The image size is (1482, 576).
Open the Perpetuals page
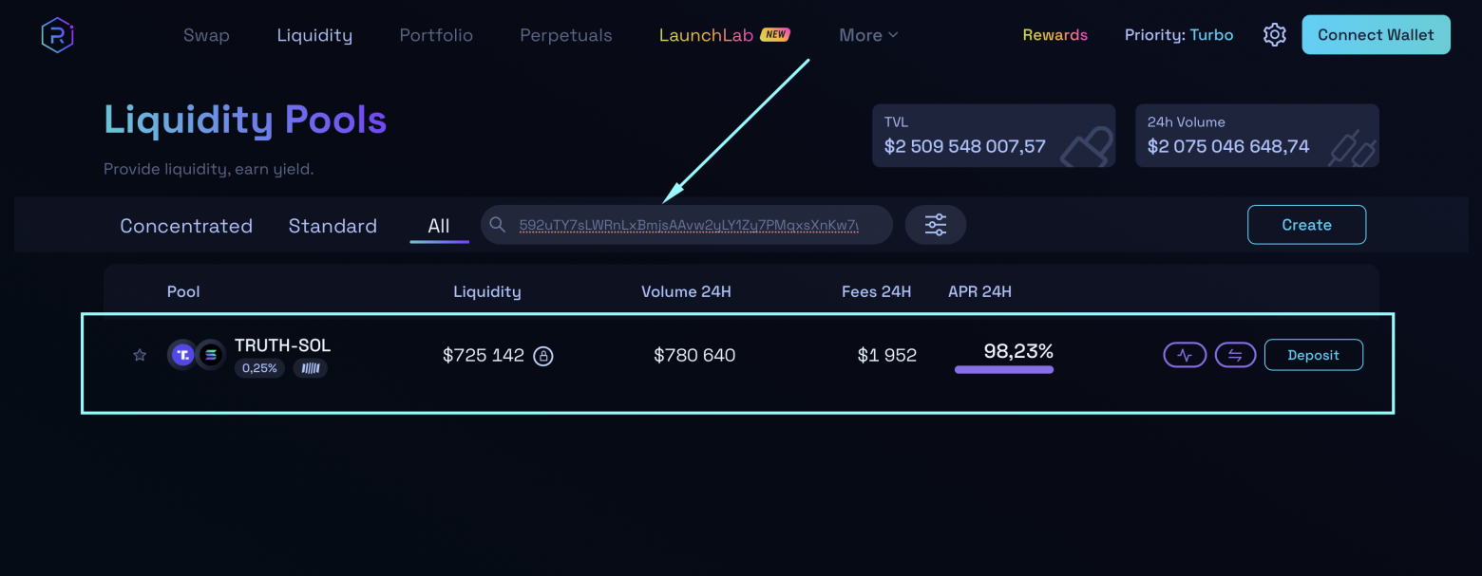(565, 34)
